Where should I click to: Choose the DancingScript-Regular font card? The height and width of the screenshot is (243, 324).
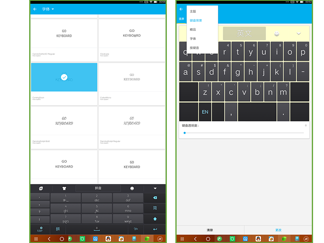(132, 128)
